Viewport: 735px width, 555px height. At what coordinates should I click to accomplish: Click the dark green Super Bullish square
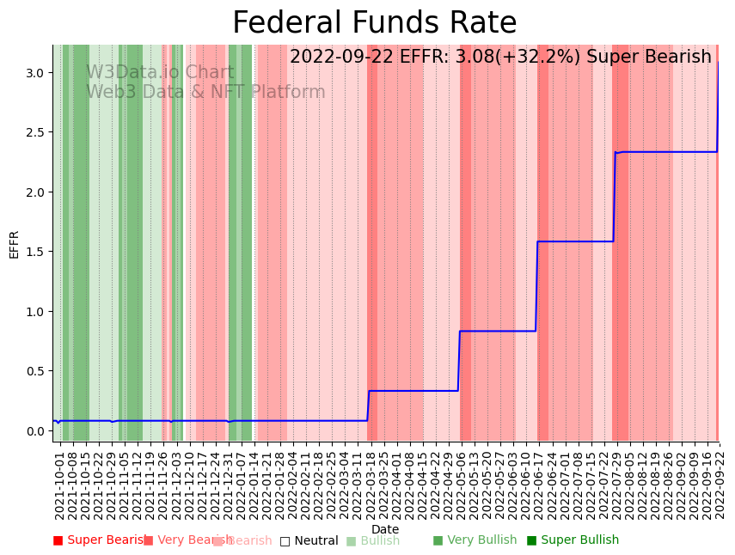coord(531,540)
